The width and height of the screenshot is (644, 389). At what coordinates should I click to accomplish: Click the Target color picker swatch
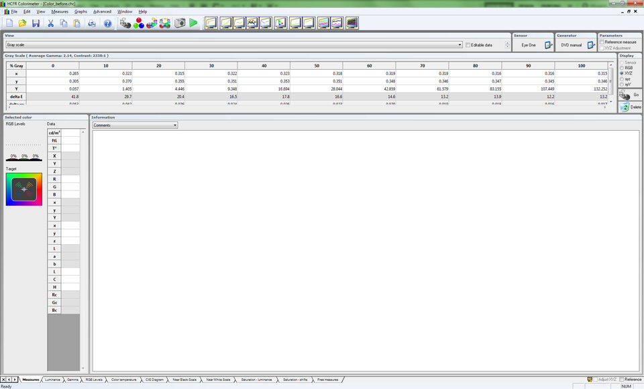24,189
